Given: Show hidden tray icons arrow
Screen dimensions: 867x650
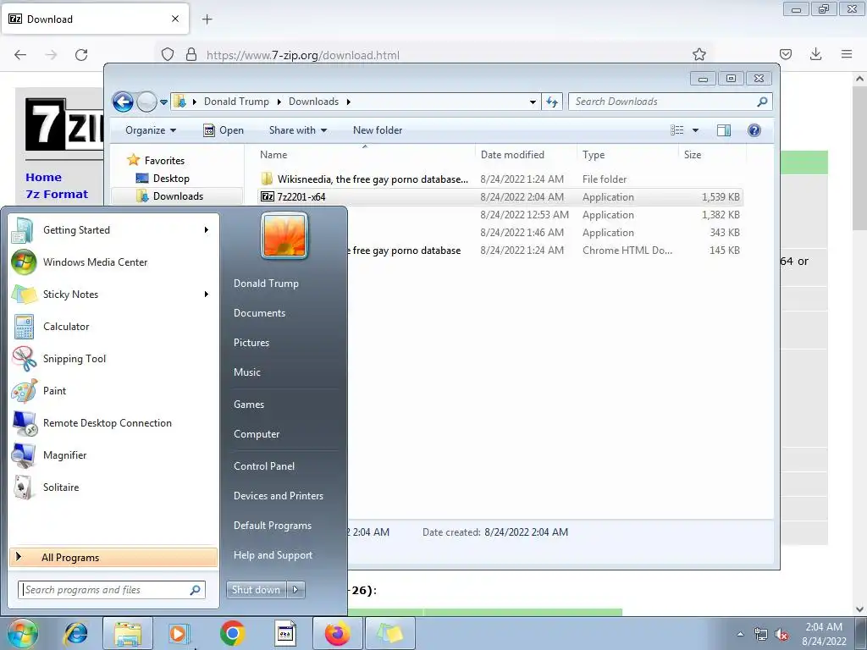Looking at the screenshot, I should click(x=740, y=634).
